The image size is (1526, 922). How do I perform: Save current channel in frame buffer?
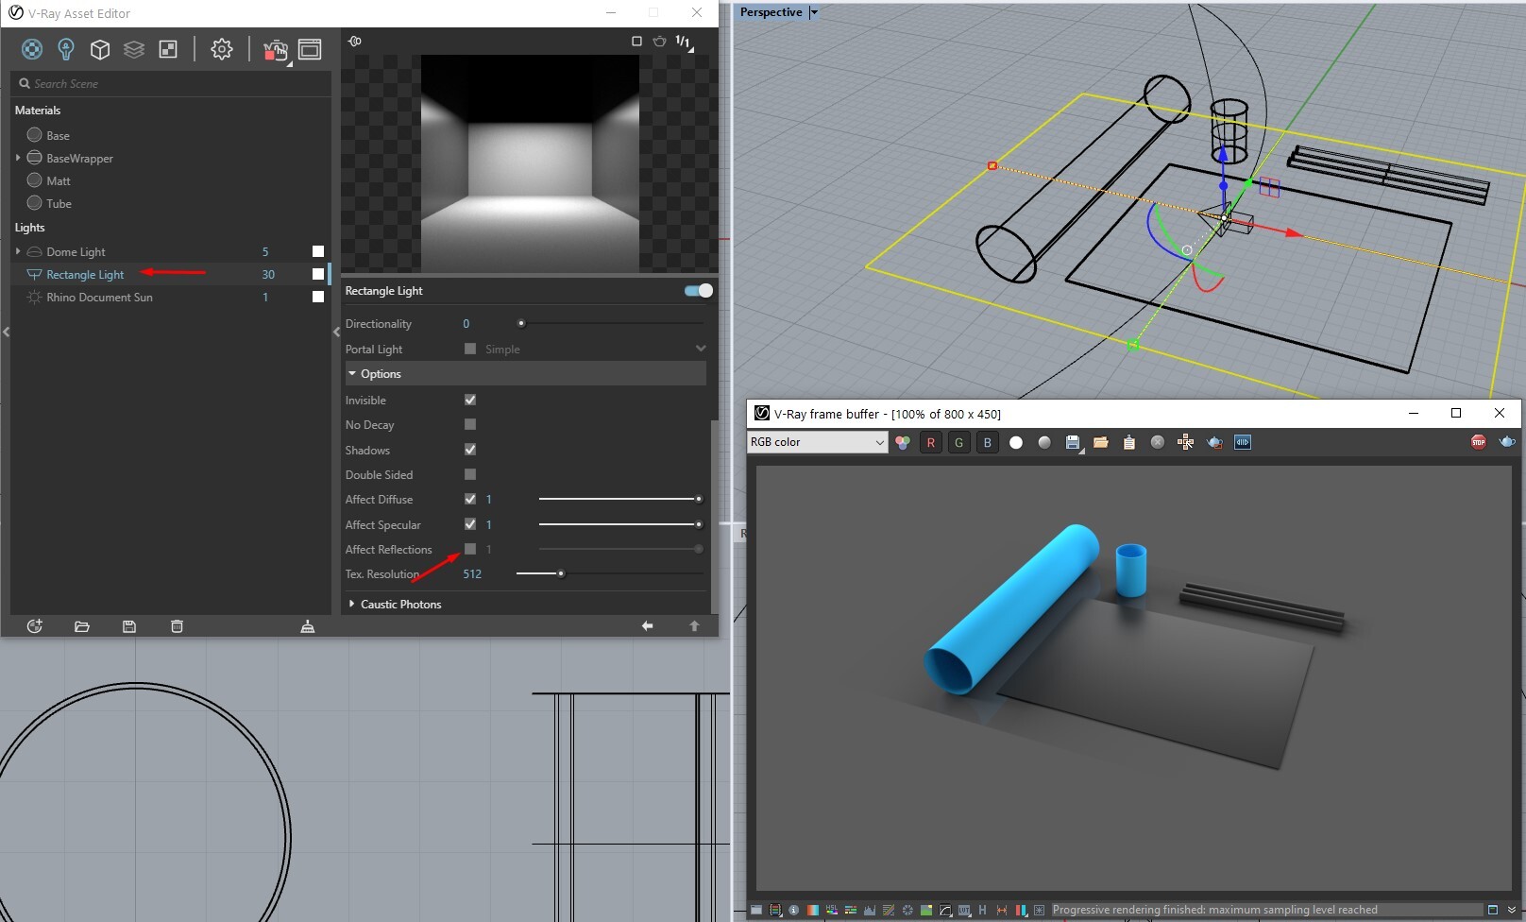1073,442
